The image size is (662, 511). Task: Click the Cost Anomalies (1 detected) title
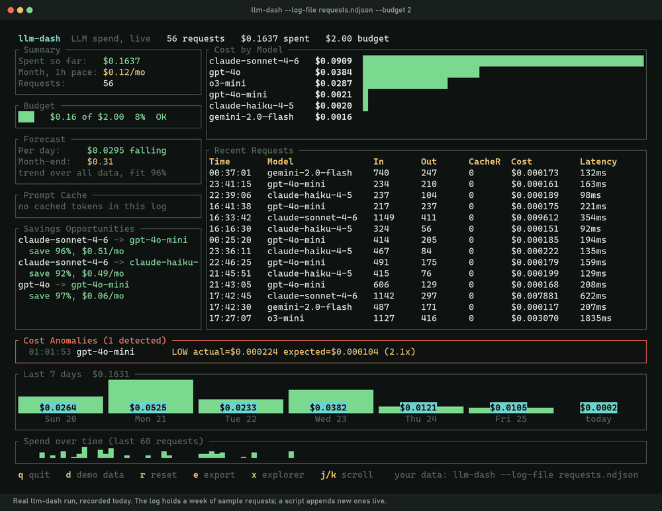pos(95,340)
